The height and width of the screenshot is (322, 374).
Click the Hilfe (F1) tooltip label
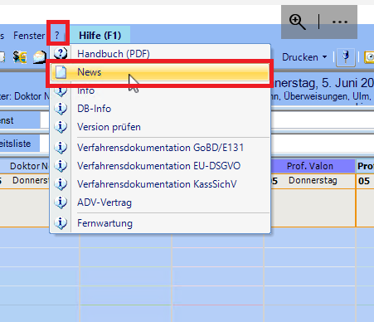100,36
